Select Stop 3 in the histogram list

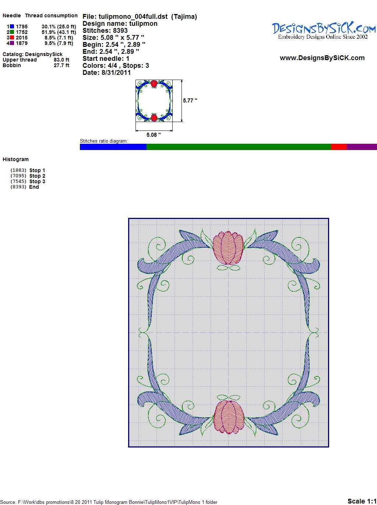(x=37, y=181)
